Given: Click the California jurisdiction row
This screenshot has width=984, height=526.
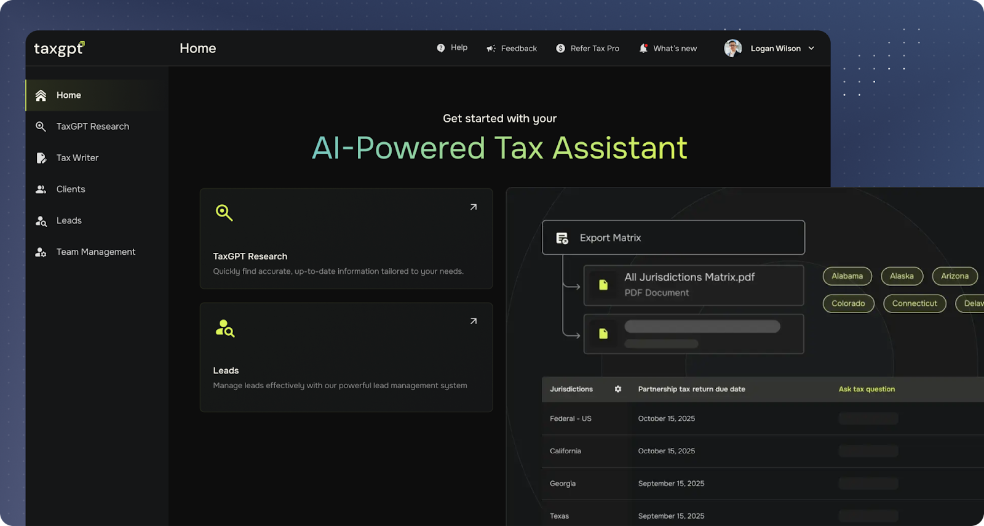Looking at the screenshot, I should click(763, 452).
